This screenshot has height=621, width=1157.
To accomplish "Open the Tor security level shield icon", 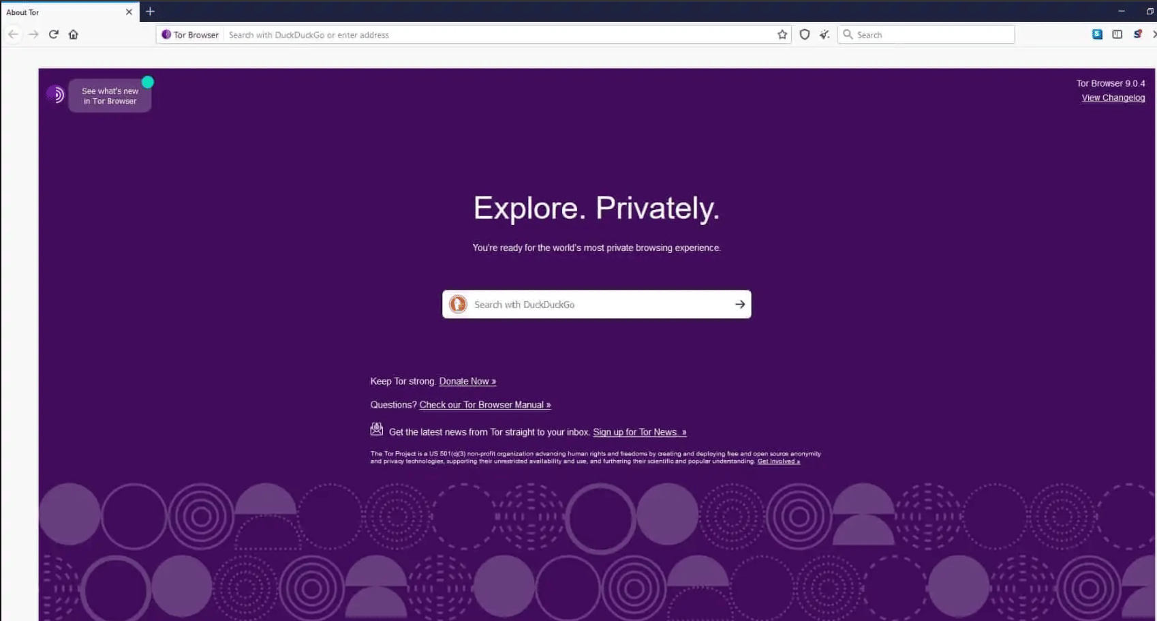I will (805, 34).
